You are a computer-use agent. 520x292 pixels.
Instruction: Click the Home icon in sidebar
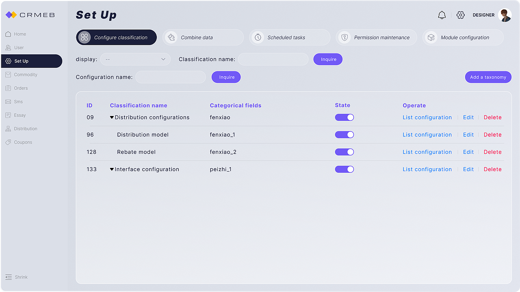point(8,34)
